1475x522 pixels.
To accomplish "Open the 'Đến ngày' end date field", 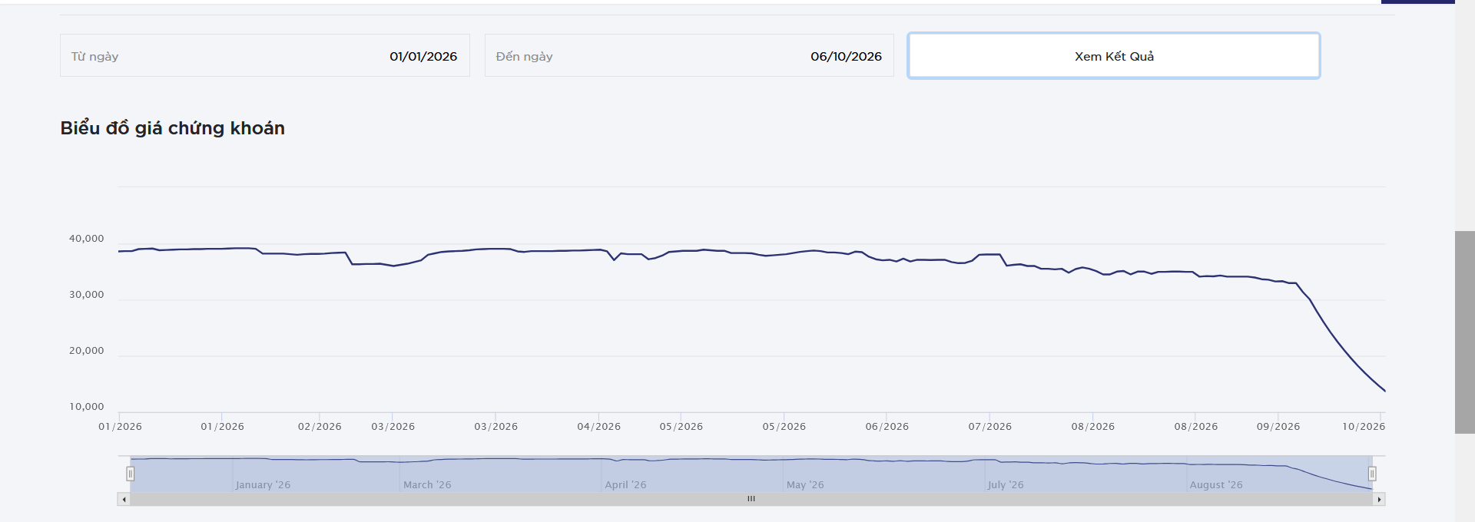I will (689, 55).
